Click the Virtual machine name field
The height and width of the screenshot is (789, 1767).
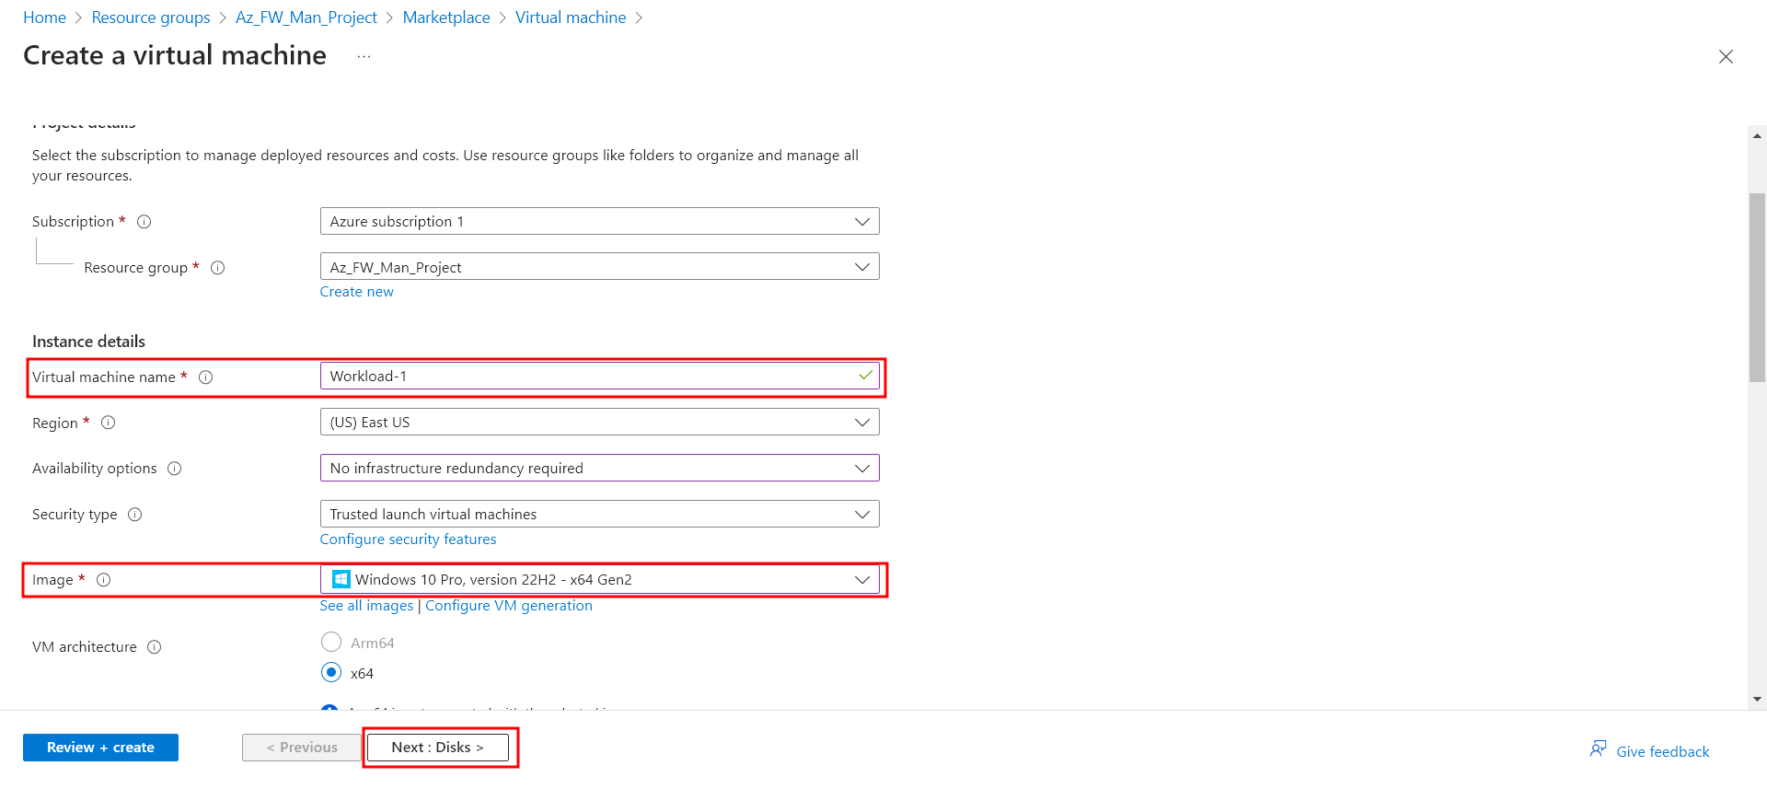click(589, 377)
